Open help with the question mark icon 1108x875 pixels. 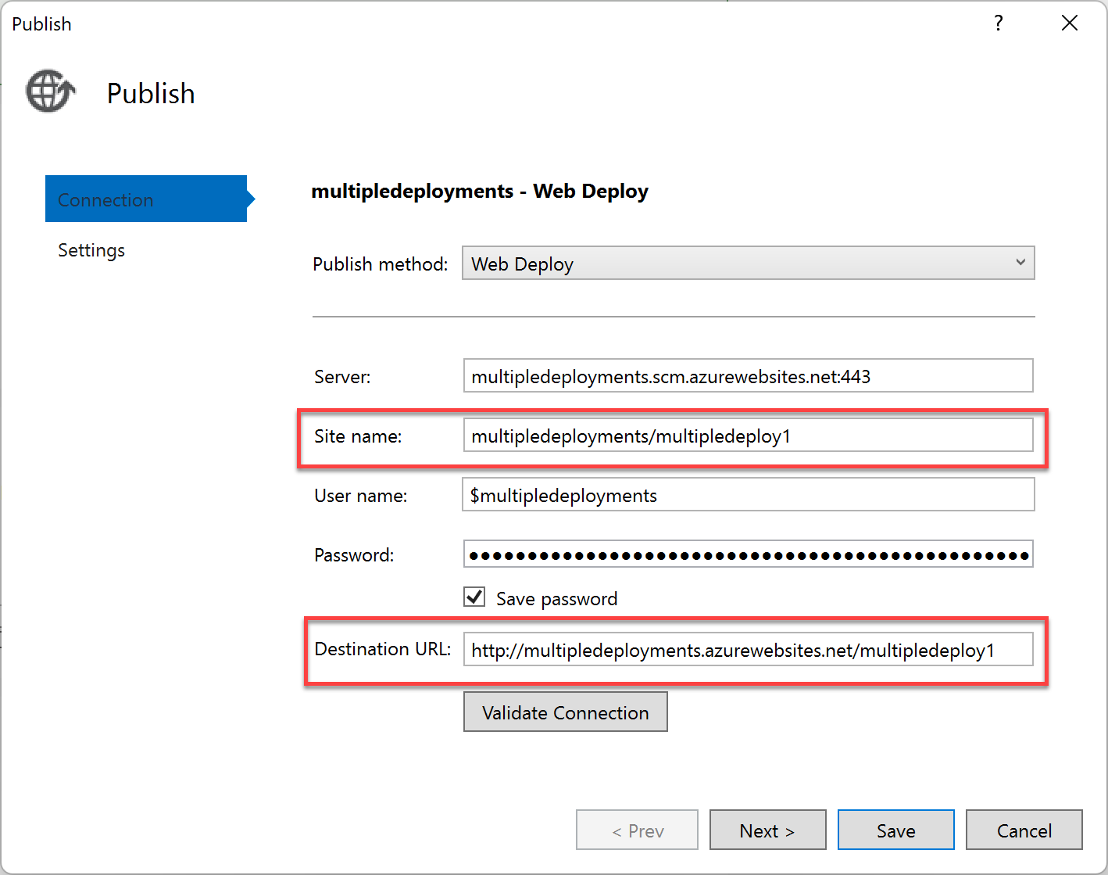(998, 23)
